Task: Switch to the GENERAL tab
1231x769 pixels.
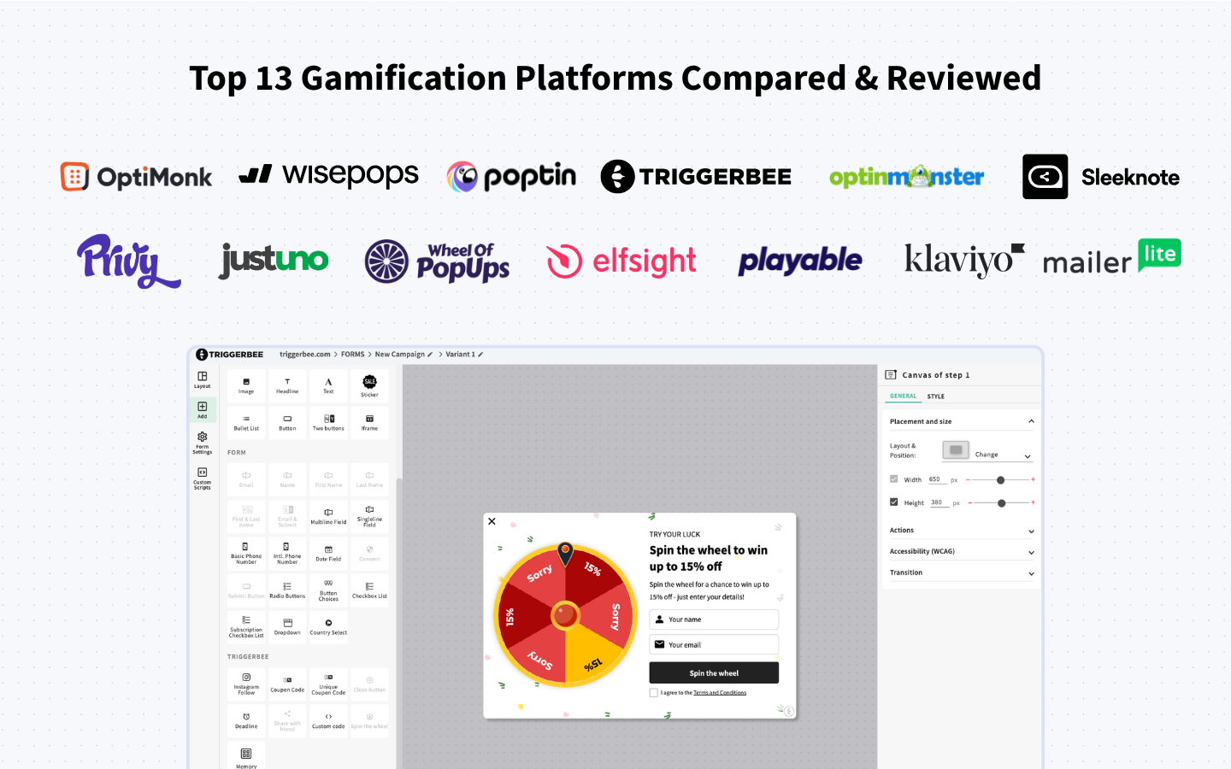Action: point(903,396)
